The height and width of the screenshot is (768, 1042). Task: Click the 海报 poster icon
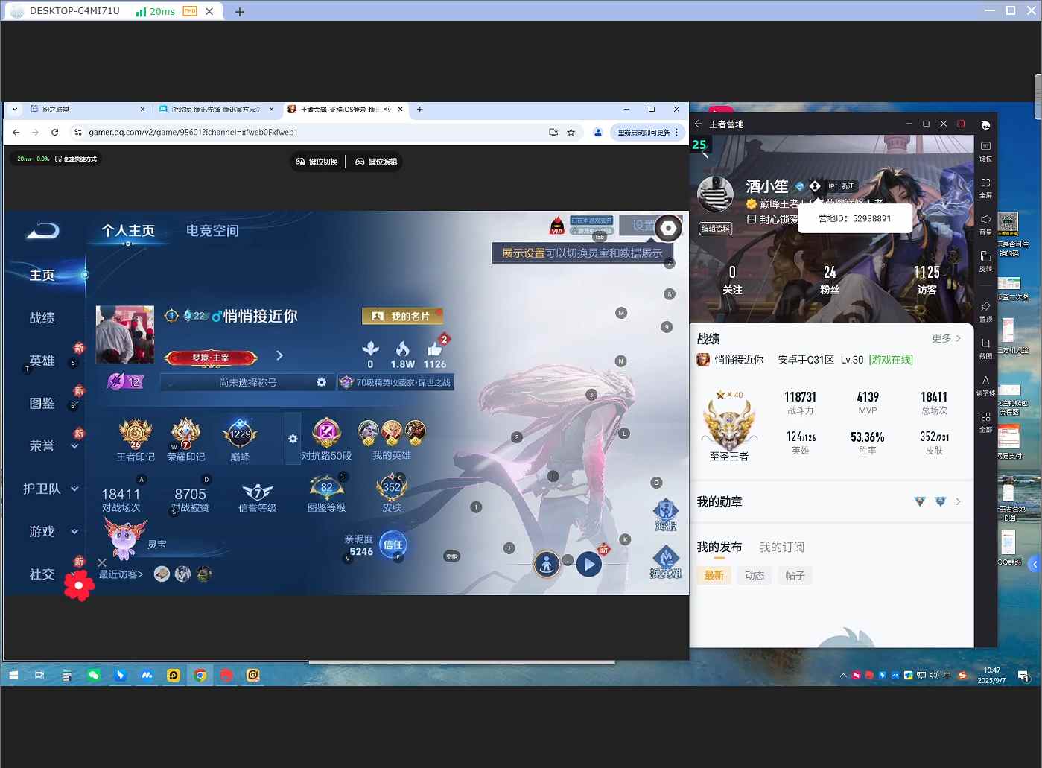665,510
